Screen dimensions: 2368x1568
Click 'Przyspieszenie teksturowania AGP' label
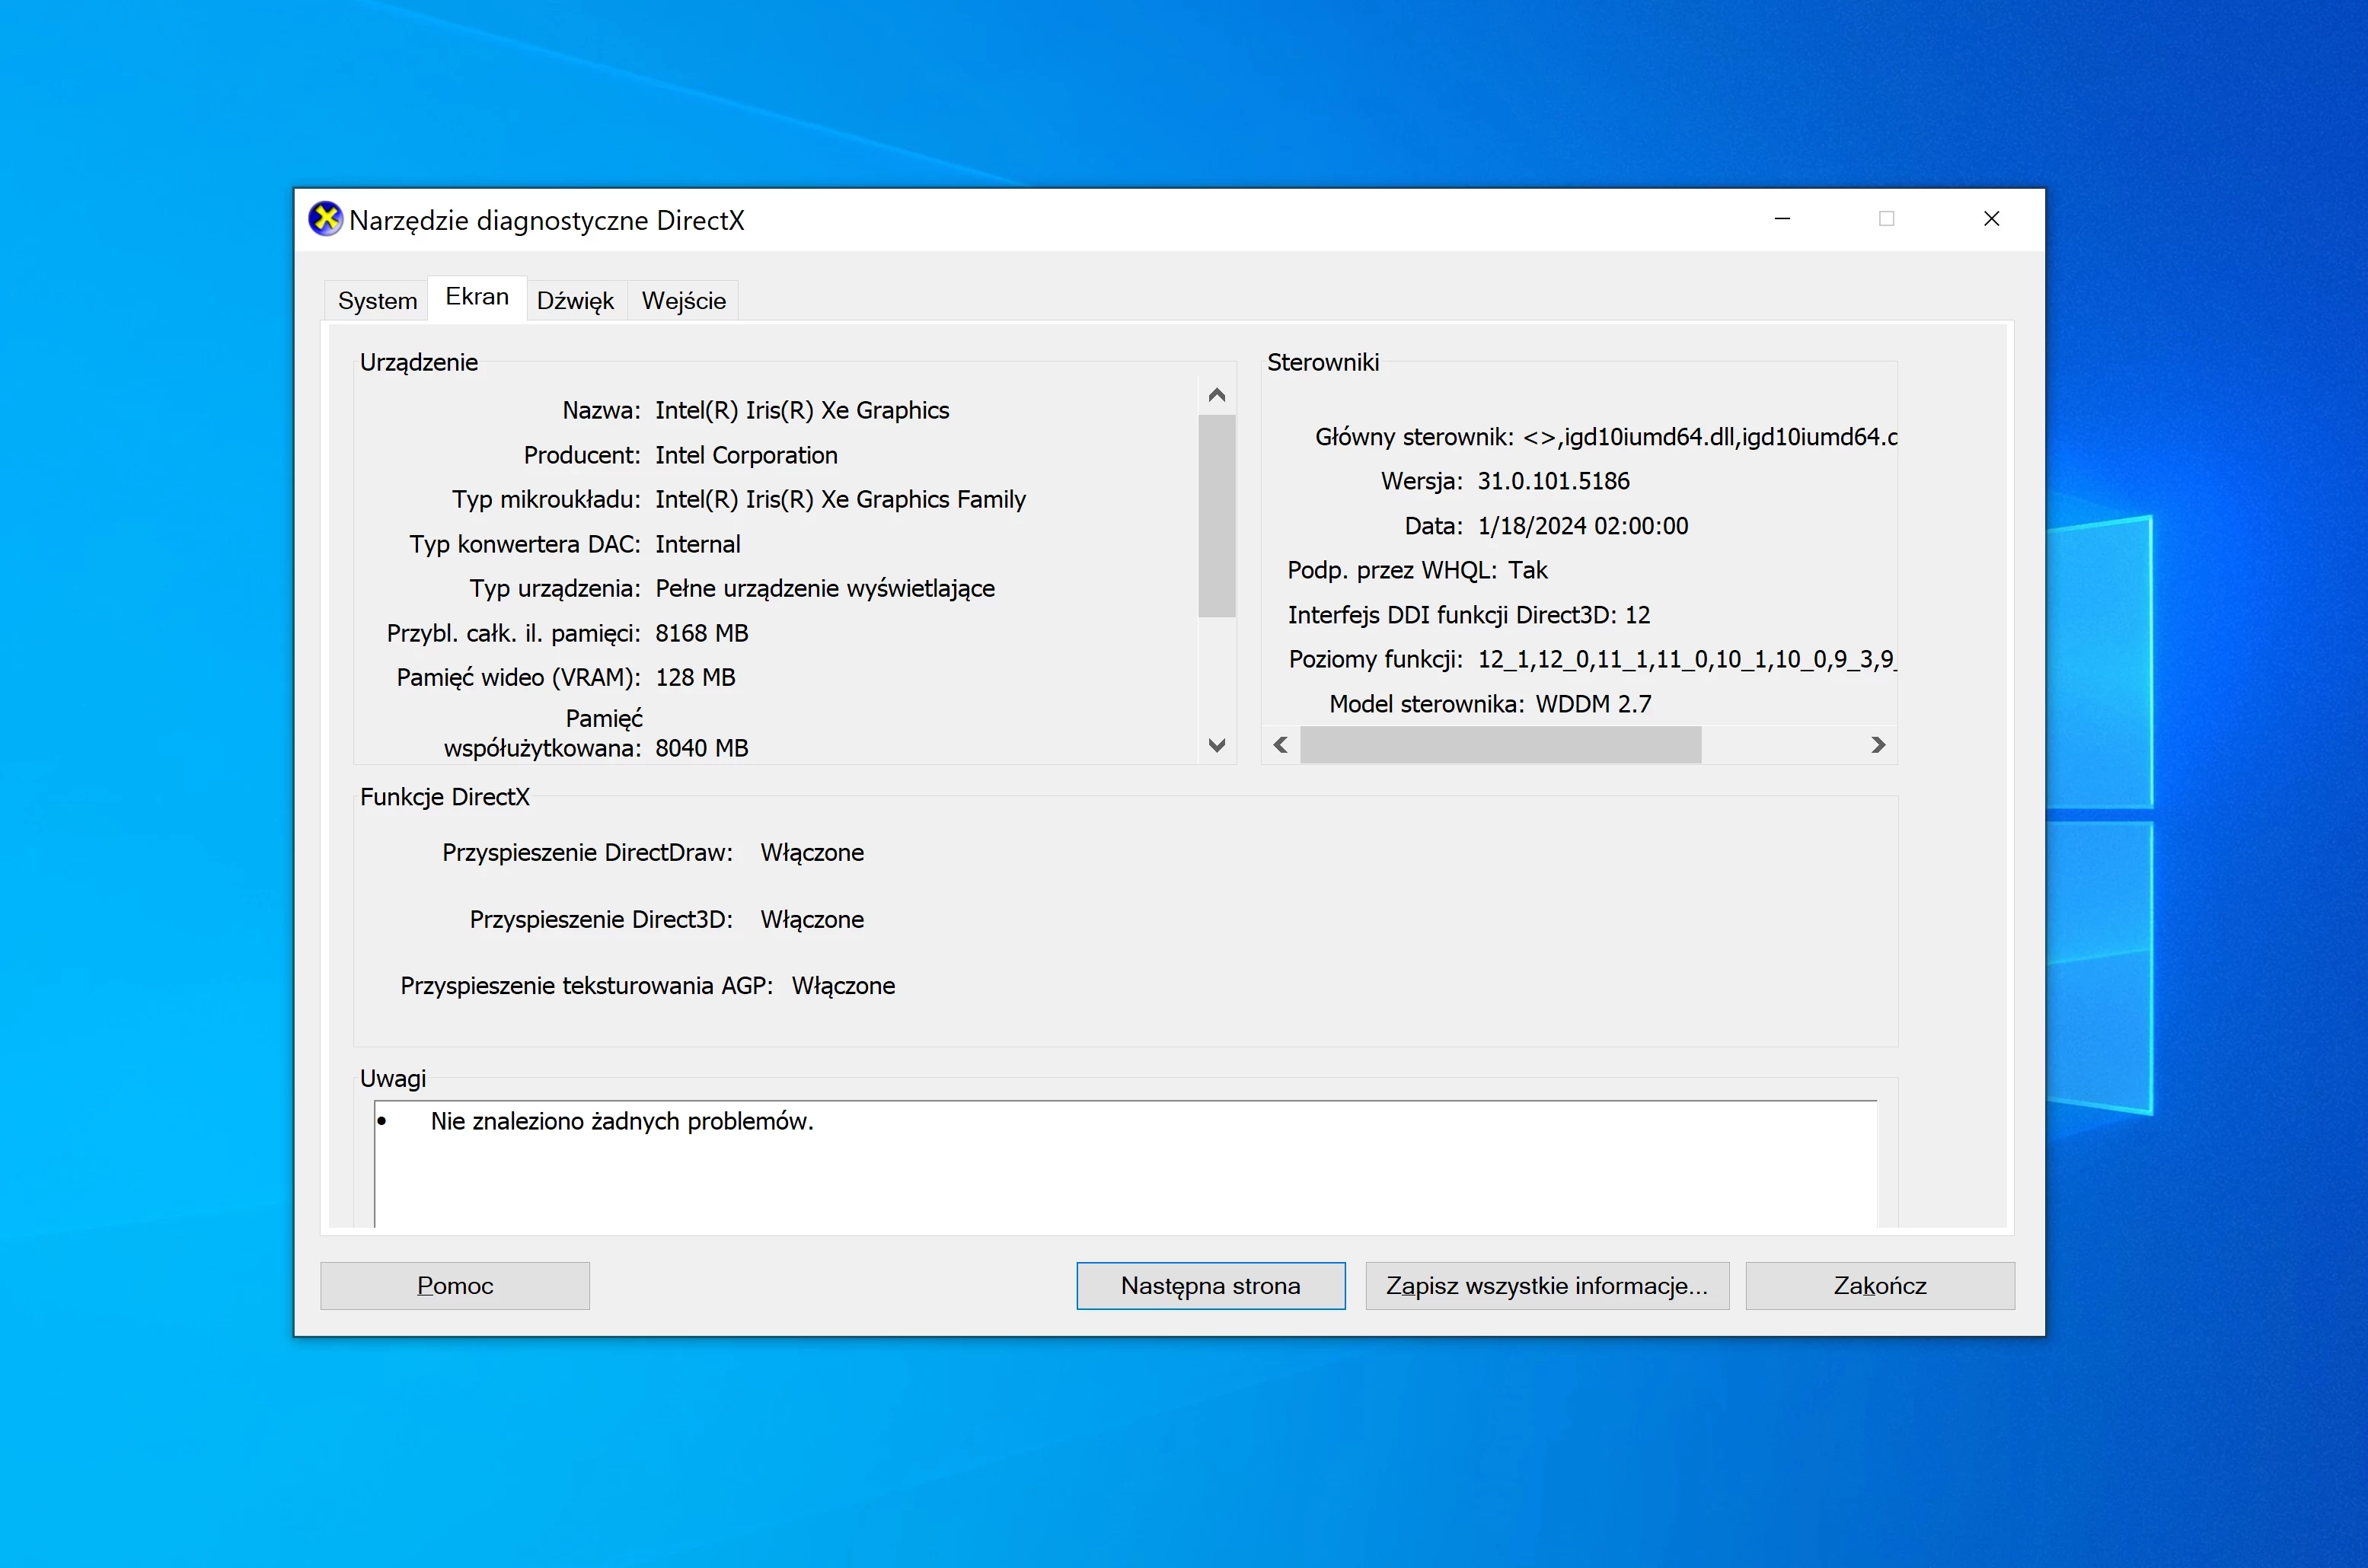[587, 986]
